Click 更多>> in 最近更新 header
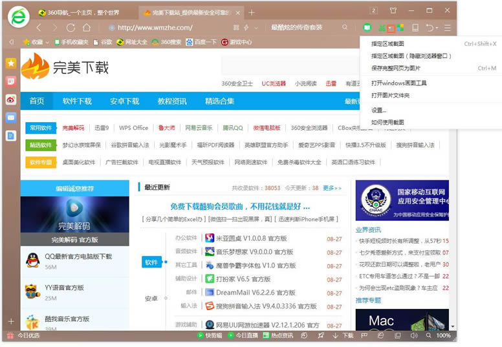 [x=332, y=188]
